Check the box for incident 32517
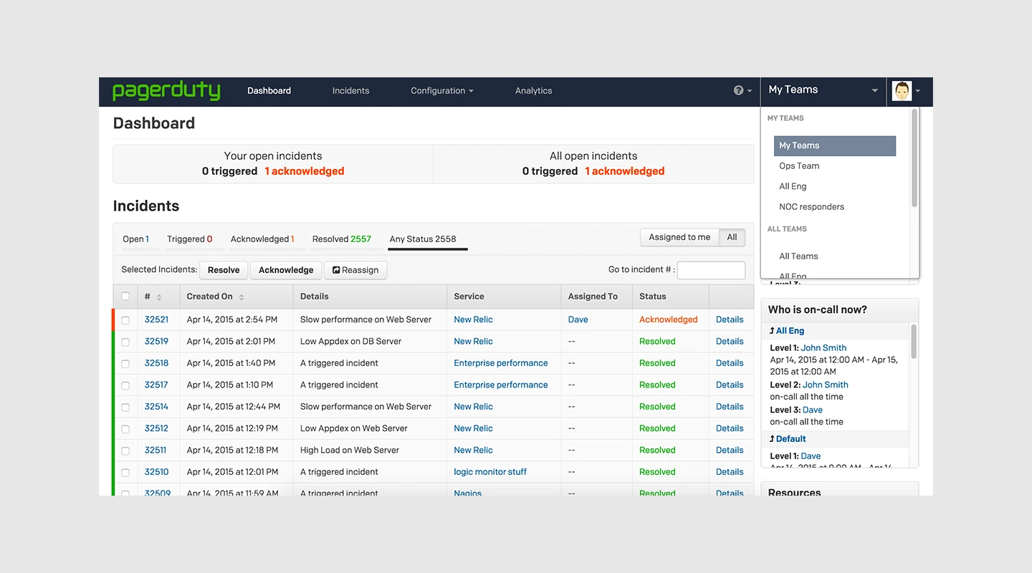Screen dimensions: 1032x573 (x=125, y=385)
